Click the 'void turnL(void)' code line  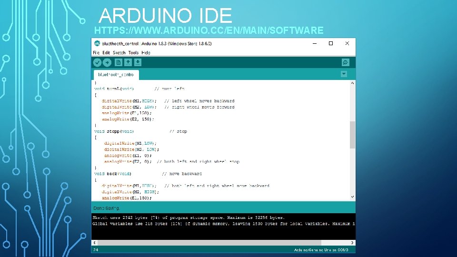114,89
